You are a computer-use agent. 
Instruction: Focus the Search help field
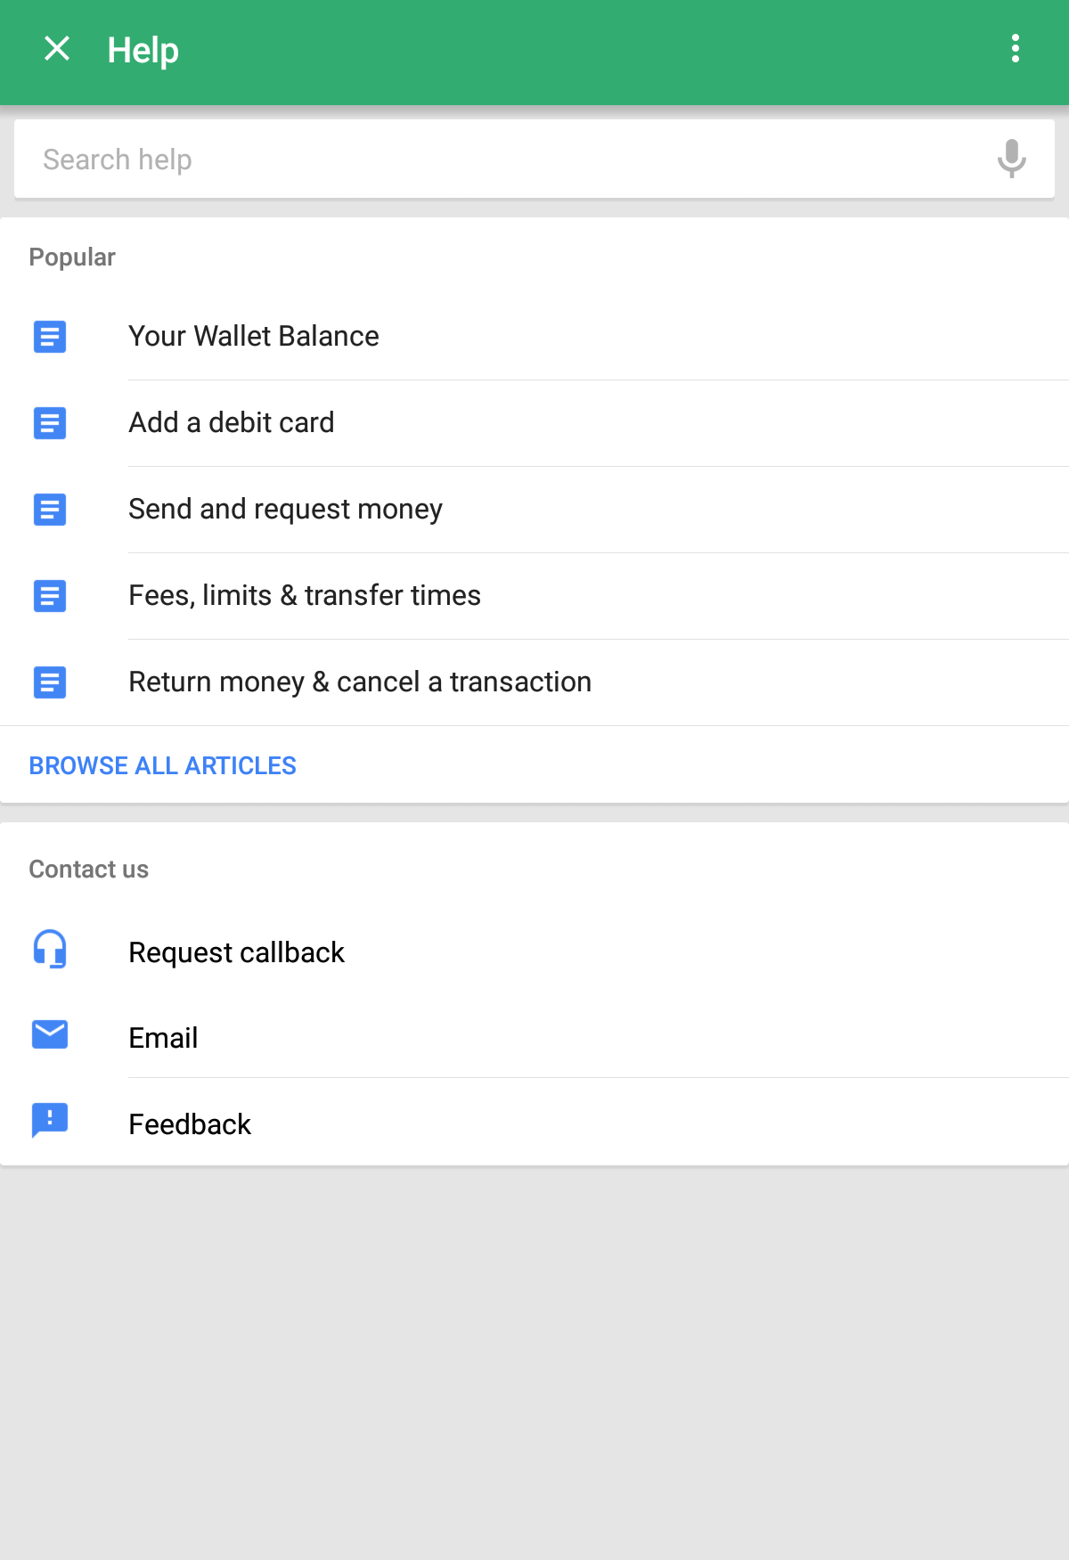[534, 159]
